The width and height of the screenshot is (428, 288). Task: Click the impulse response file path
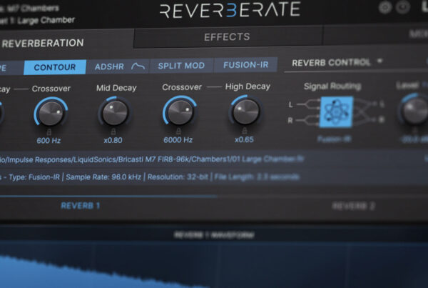[152, 159]
